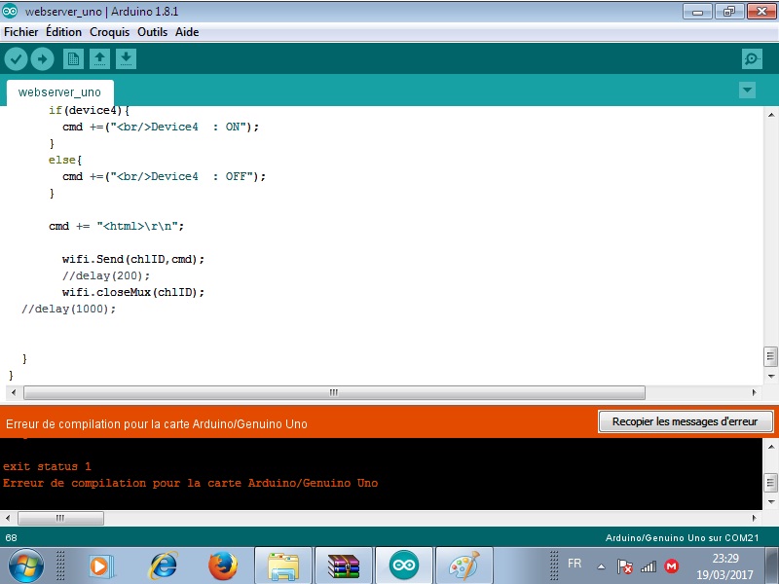Open the Édition menu

tap(63, 32)
